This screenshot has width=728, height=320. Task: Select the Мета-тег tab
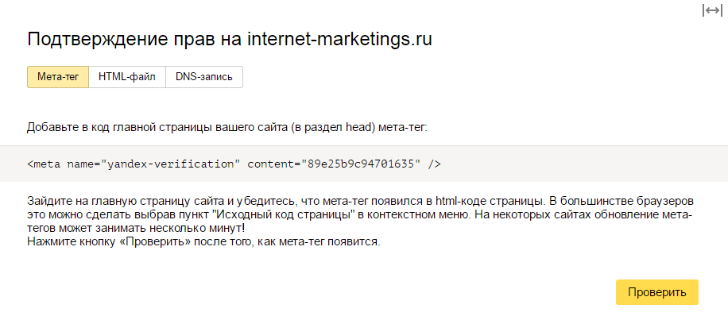[58, 77]
